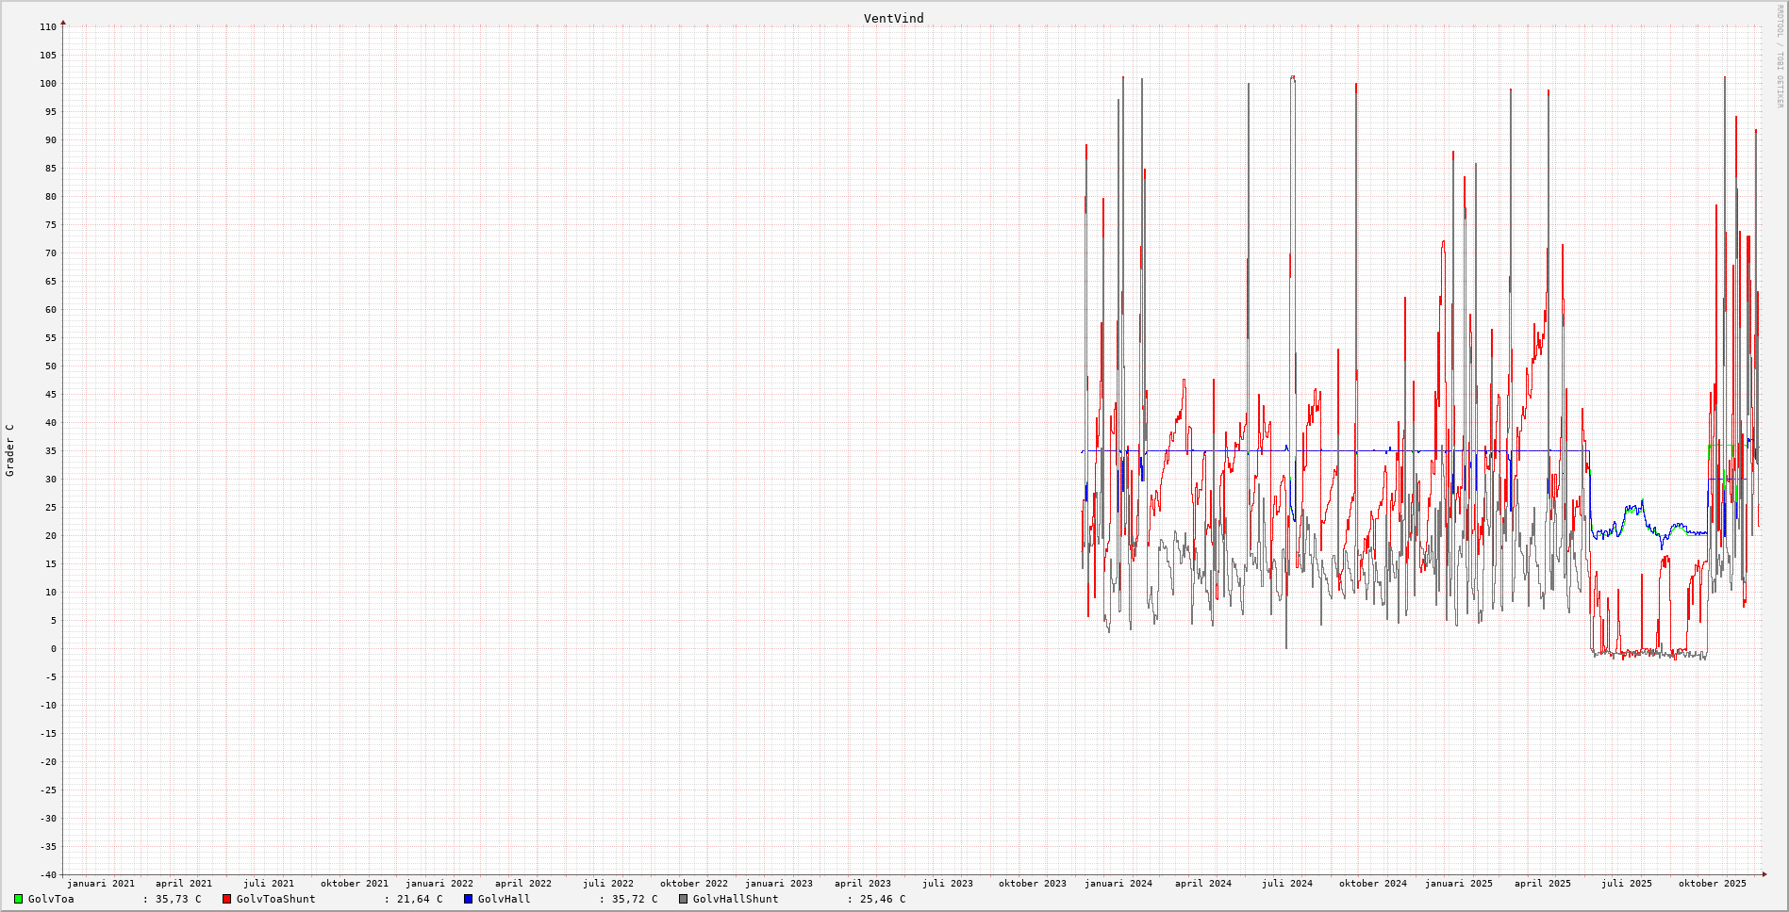Click the GolvToa legend label
1789x912 pixels.
51,899
